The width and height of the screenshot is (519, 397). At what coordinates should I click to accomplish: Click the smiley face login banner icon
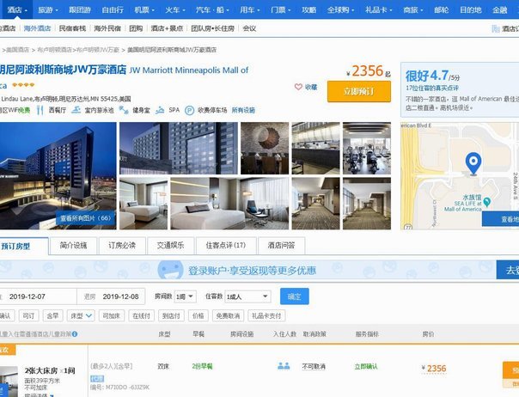click(170, 270)
